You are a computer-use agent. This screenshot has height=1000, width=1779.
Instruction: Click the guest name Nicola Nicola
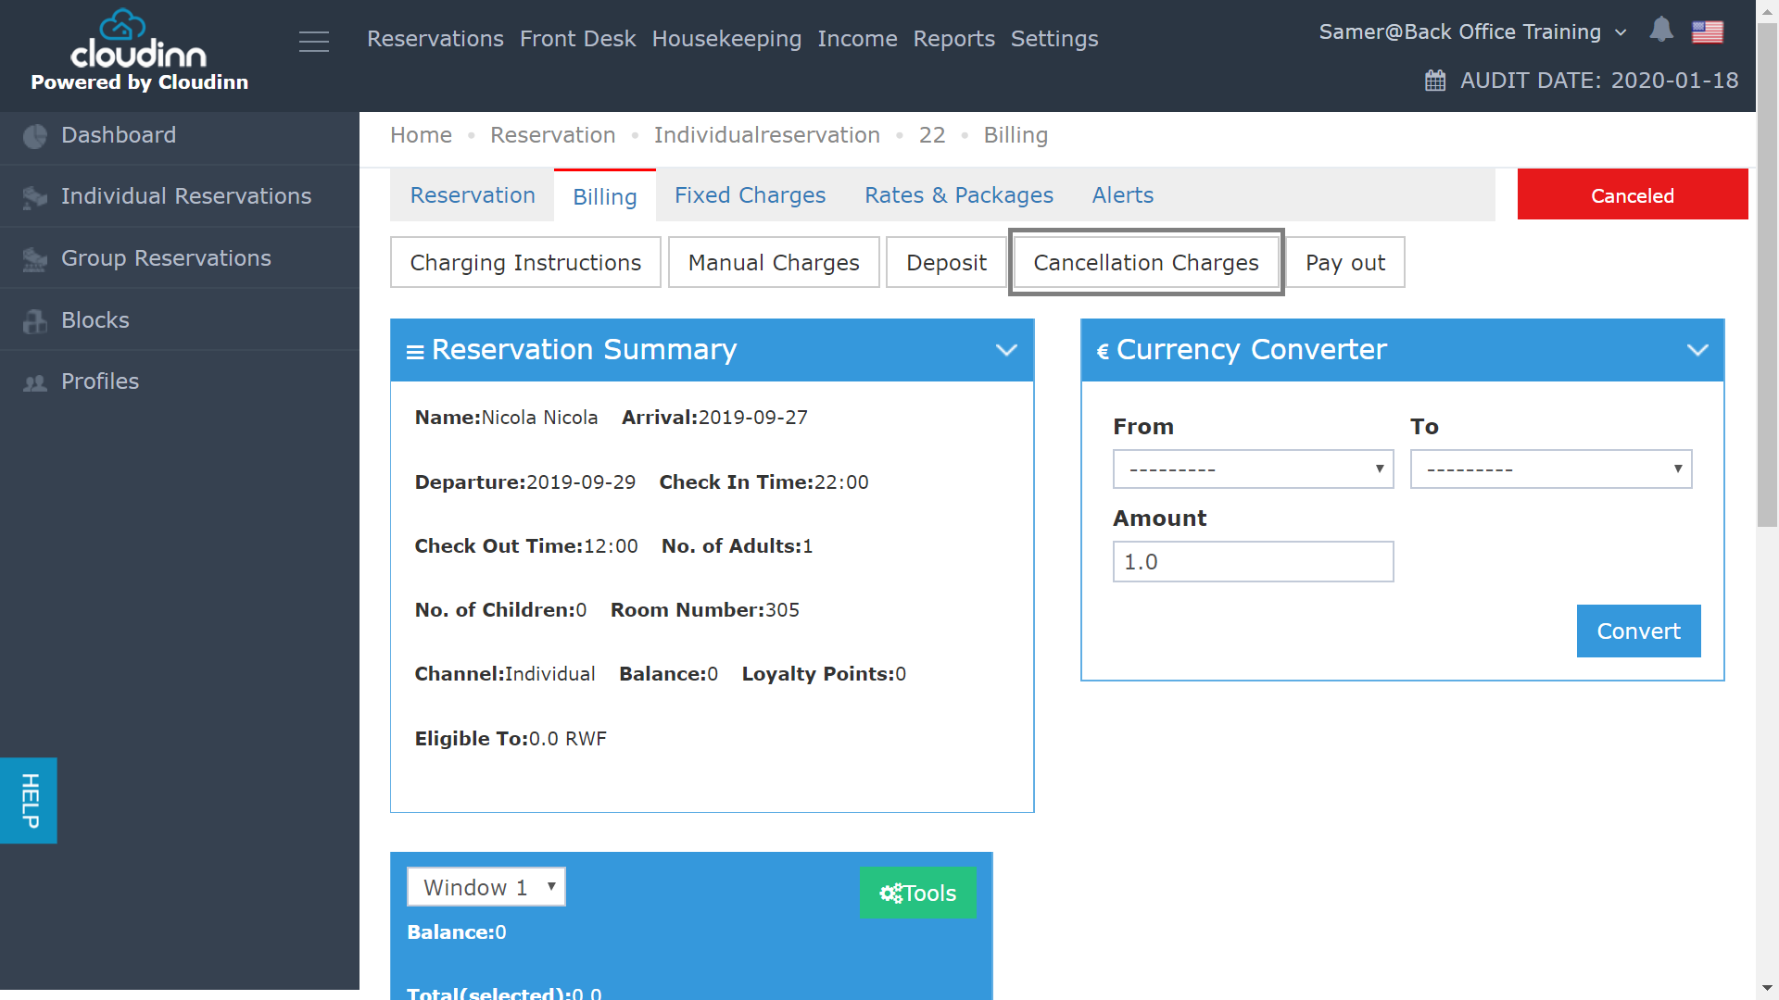(x=540, y=418)
